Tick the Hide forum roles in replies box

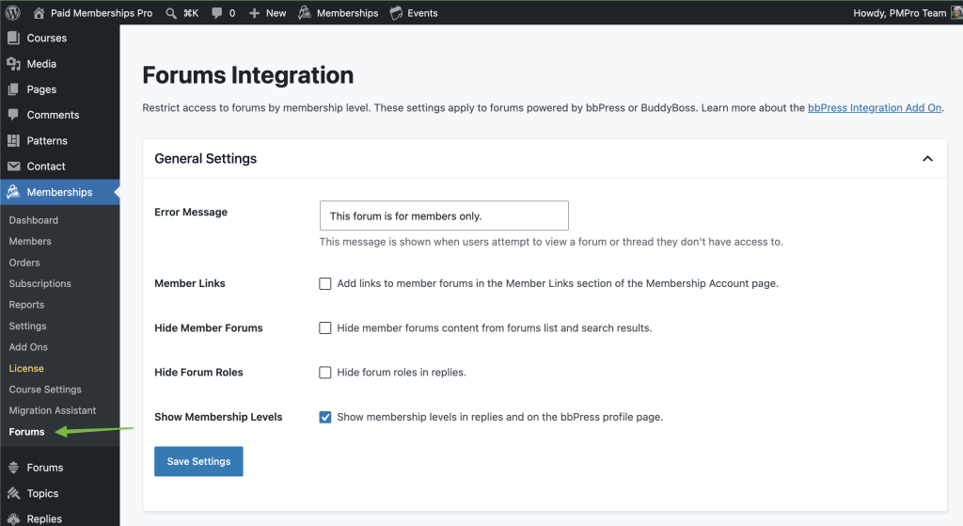click(x=324, y=373)
